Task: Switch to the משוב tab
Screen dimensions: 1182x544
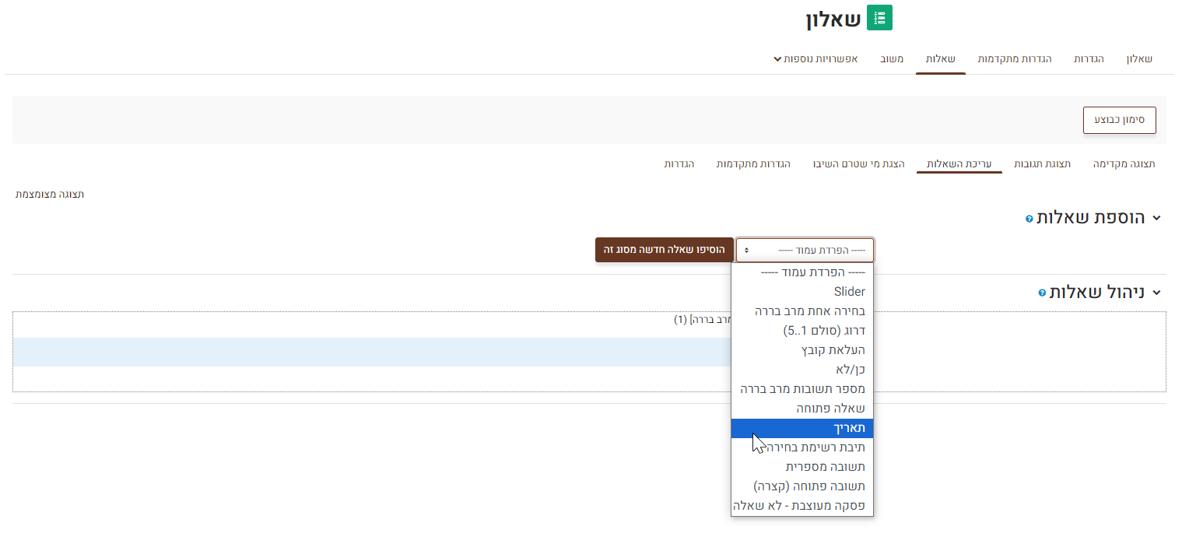Action: 892,59
